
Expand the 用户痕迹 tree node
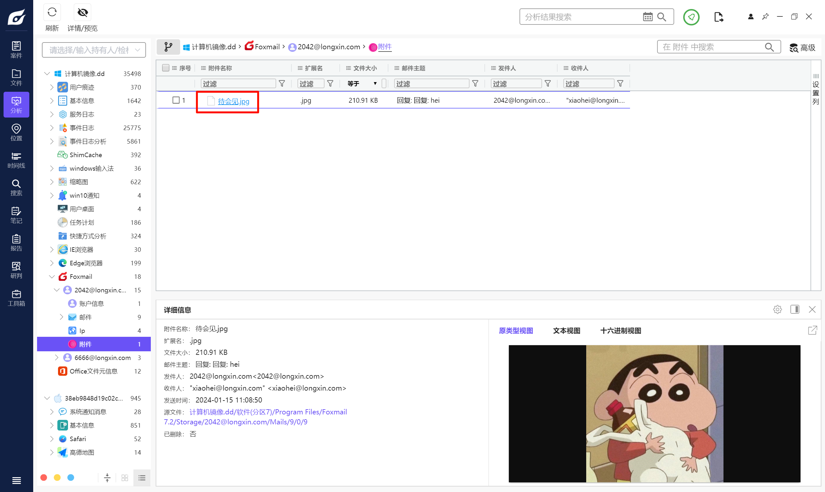tap(52, 87)
